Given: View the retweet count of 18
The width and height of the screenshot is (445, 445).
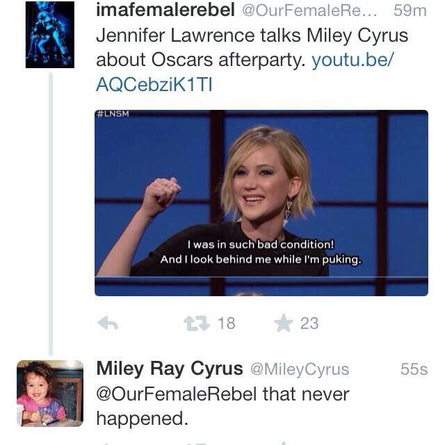Looking at the screenshot, I should tap(227, 323).
